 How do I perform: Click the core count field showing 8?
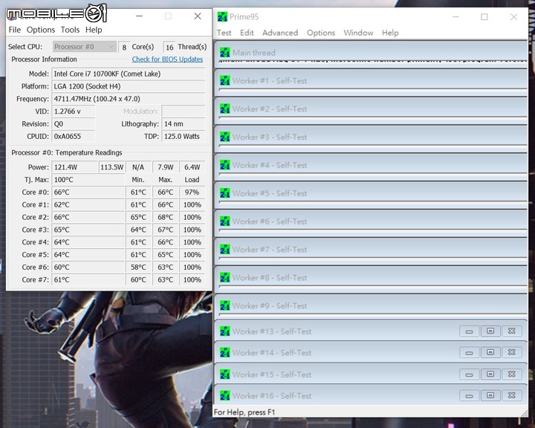click(124, 47)
